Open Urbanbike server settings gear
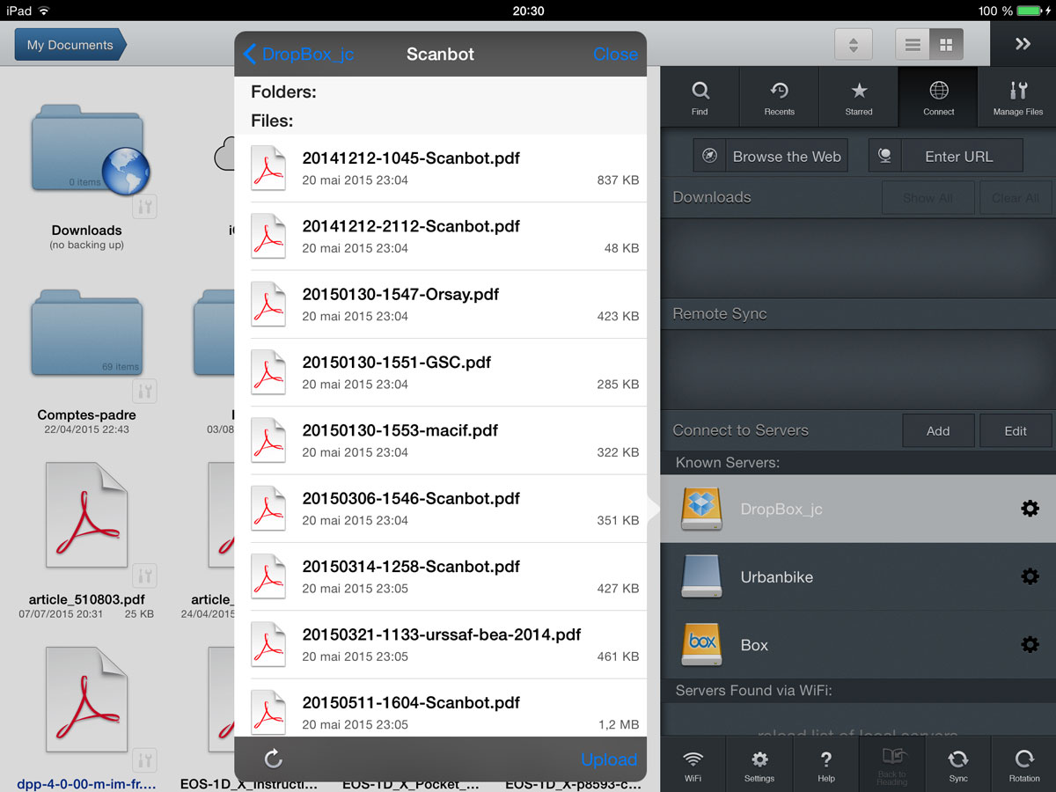The width and height of the screenshot is (1056, 792). (1030, 576)
